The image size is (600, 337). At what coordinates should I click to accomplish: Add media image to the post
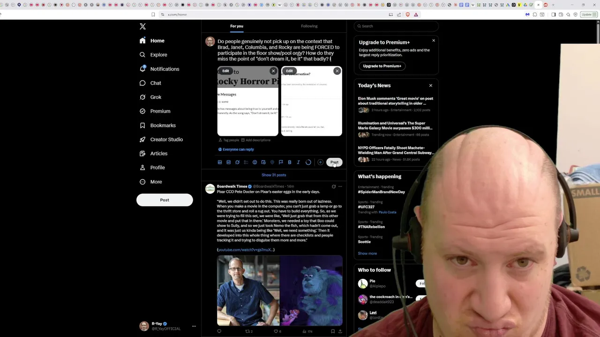coord(220,162)
